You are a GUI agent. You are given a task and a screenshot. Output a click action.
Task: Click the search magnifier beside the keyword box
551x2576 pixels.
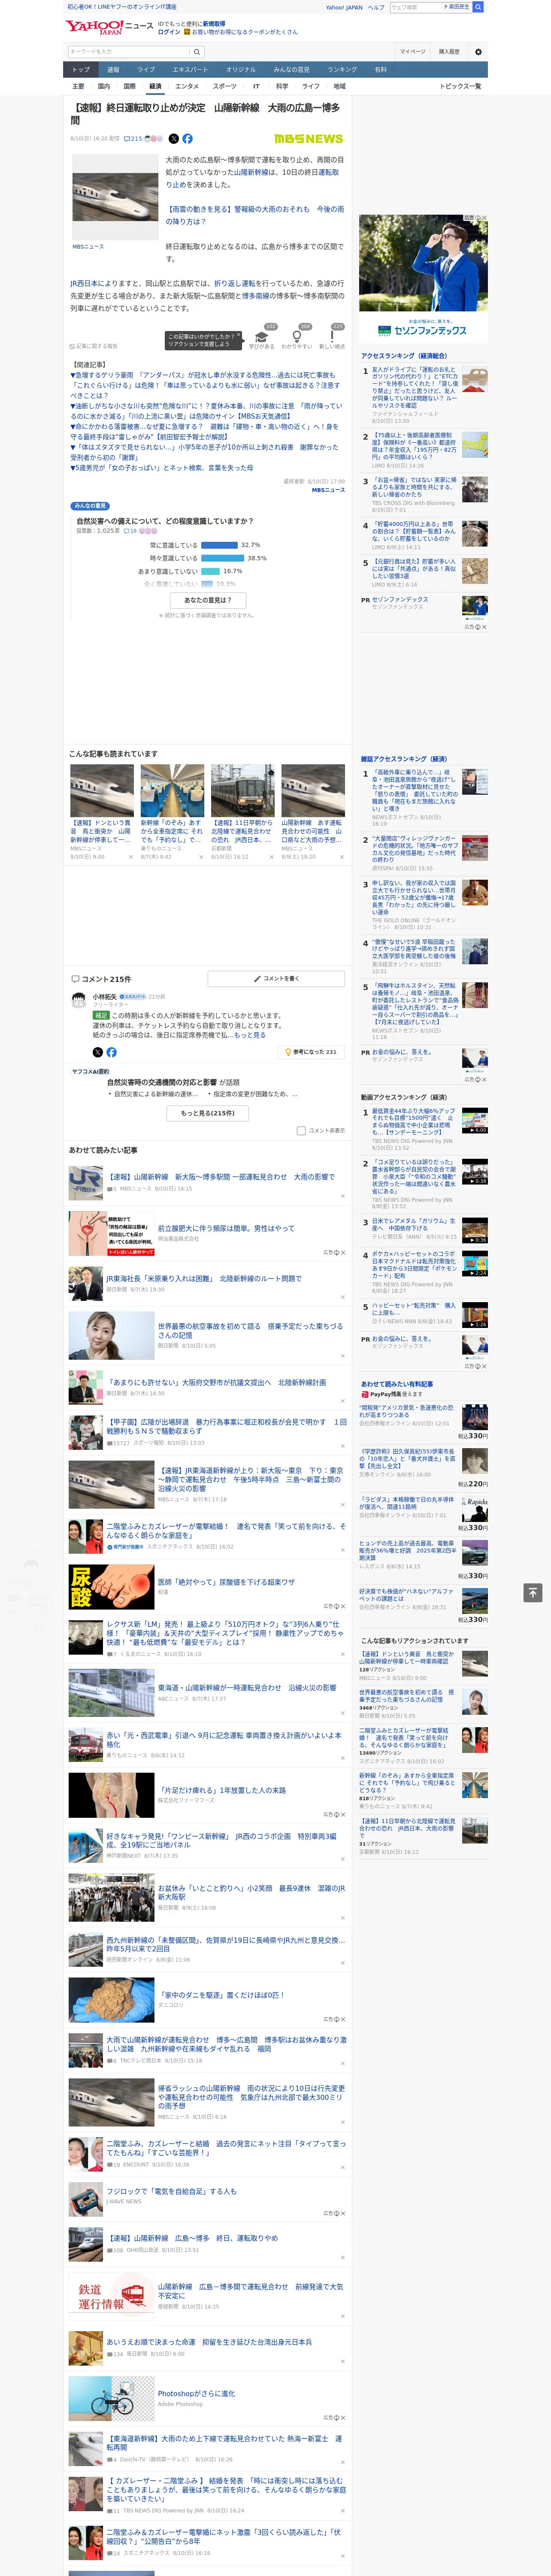point(197,52)
